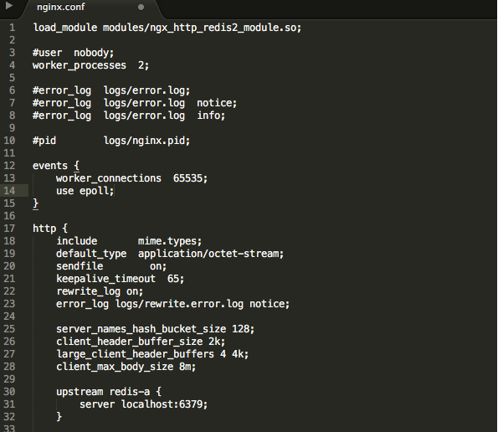
Task: Click server_names_hash_bucket_size directive
Action: coord(141,329)
